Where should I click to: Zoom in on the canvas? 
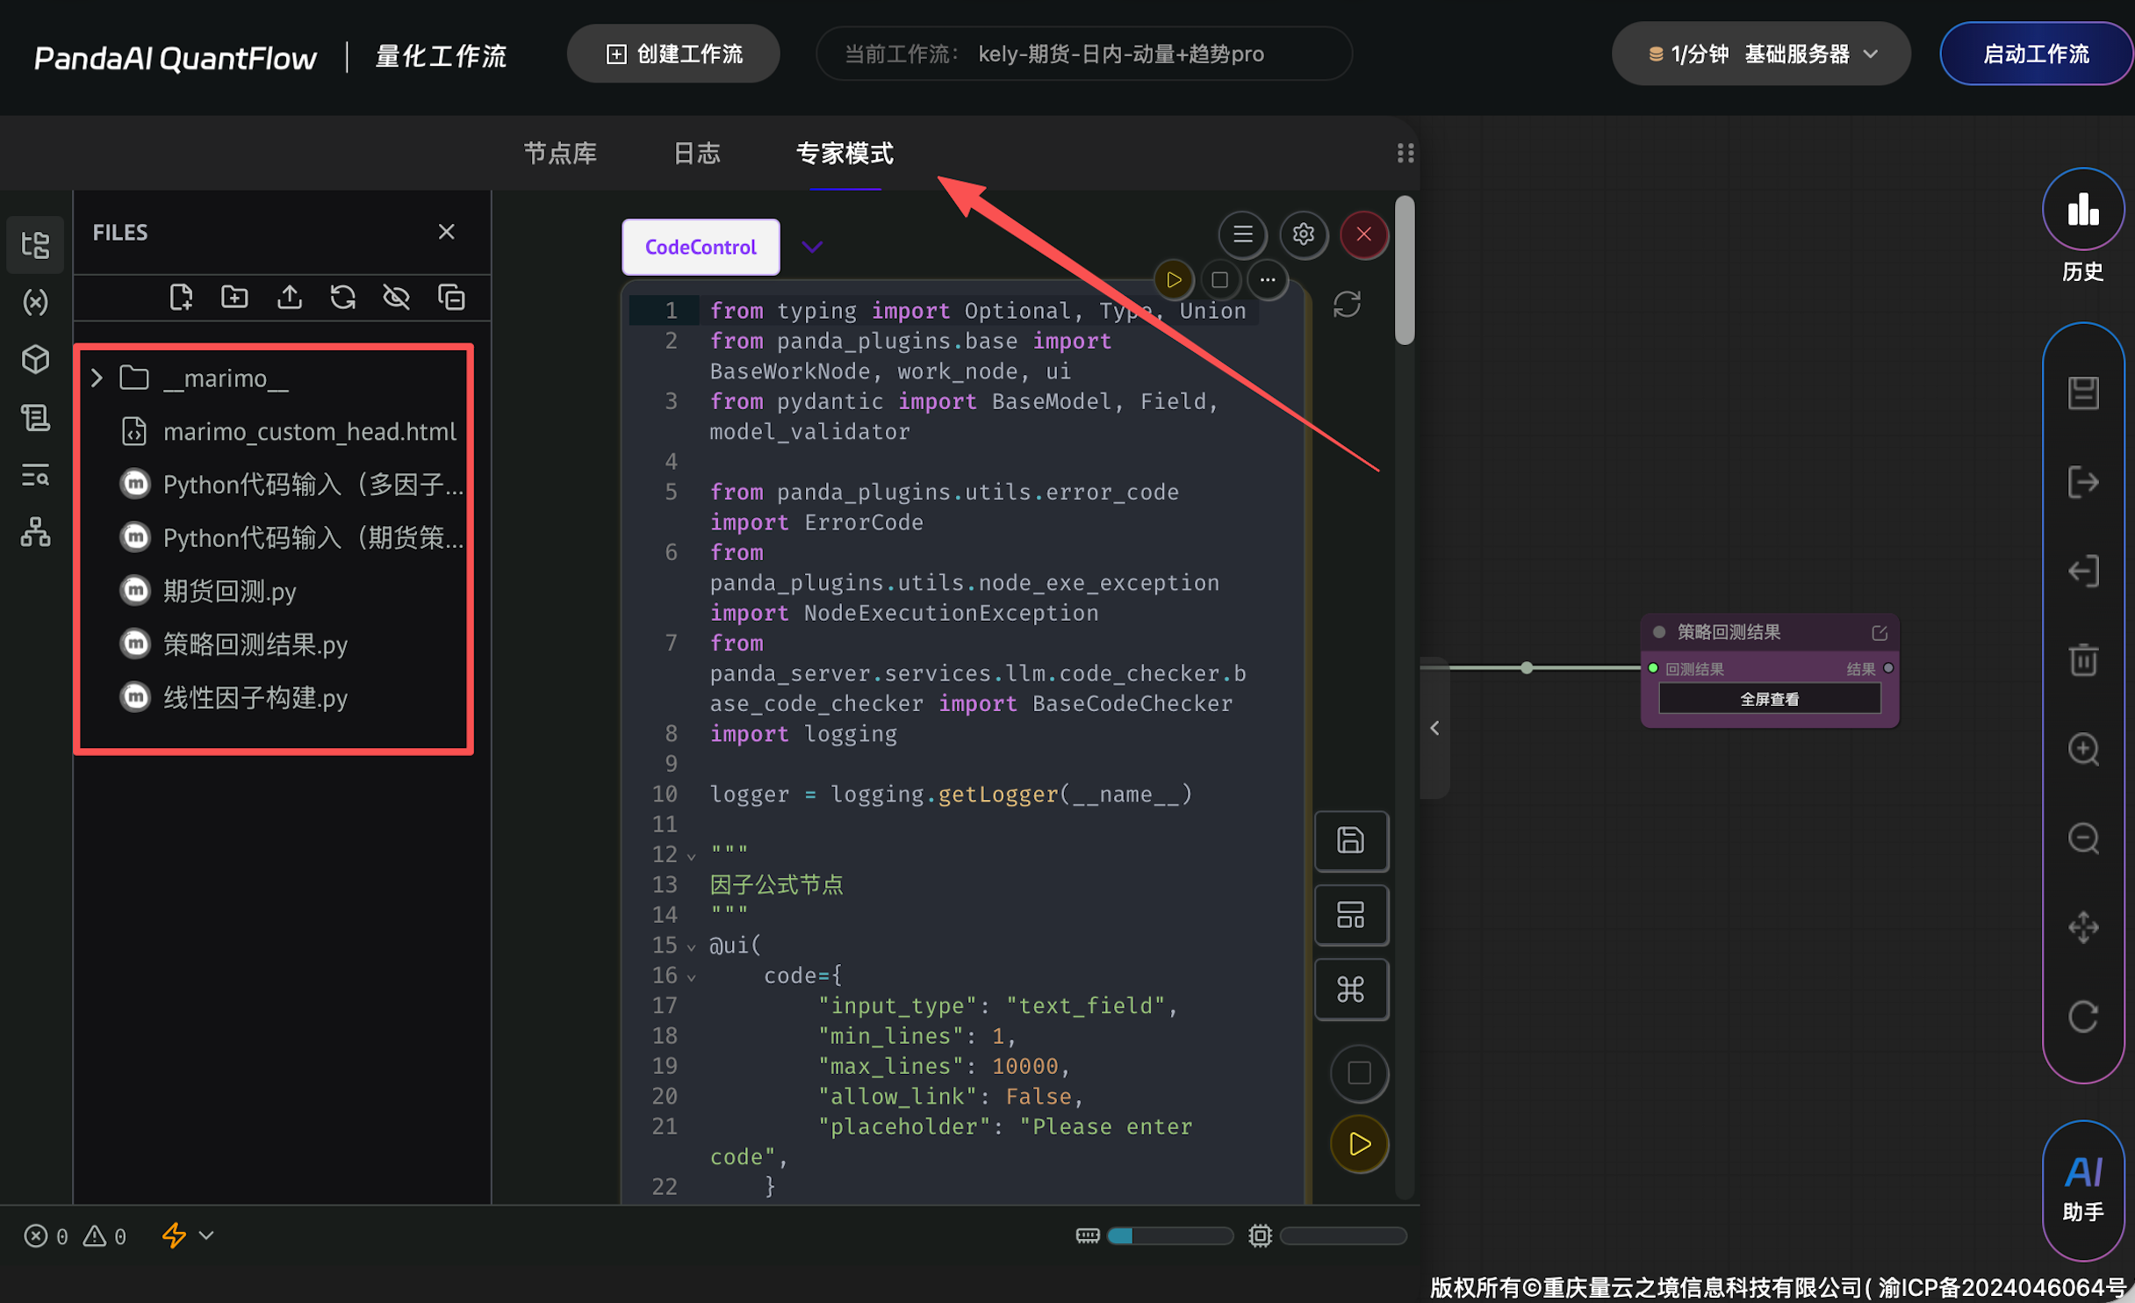pos(2082,750)
